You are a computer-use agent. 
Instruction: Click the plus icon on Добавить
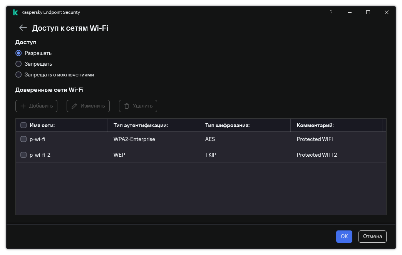point(23,106)
